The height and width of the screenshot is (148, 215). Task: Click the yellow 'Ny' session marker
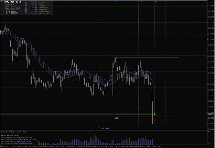pyautogui.click(x=156, y=2)
